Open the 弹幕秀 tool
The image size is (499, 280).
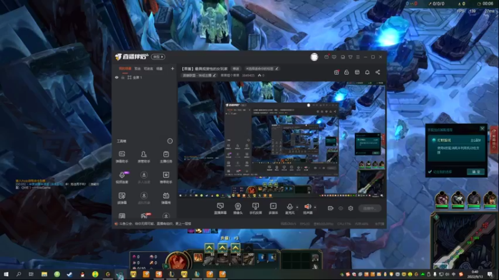click(x=166, y=198)
